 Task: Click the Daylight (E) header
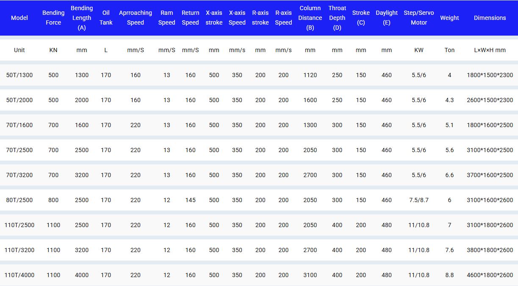(387, 18)
